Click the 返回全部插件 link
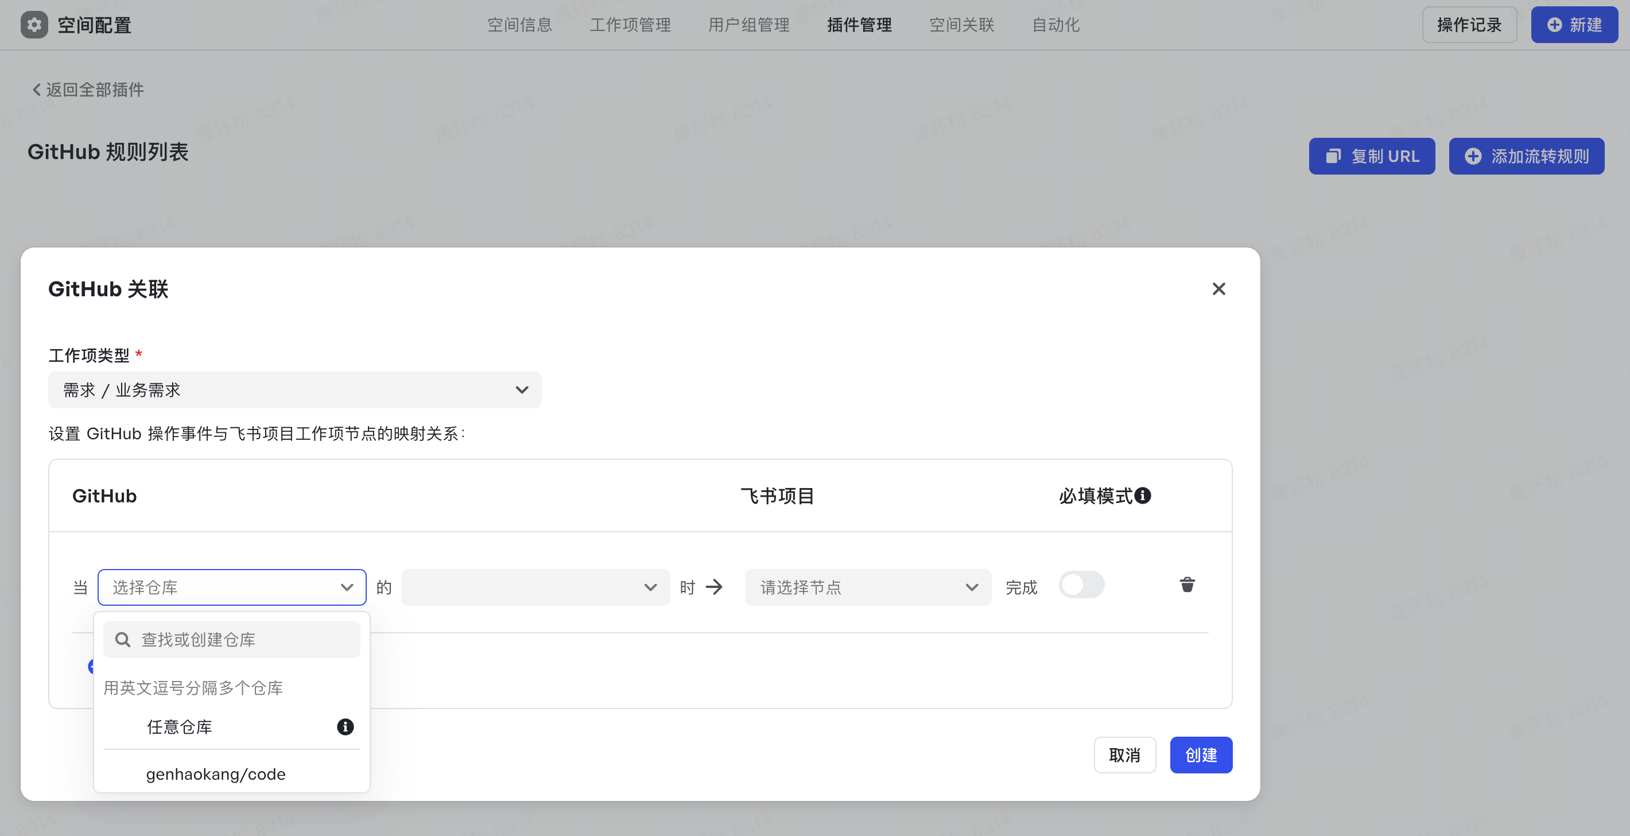The height and width of the screenshot is (836, 1630). (x=88, y=90)
